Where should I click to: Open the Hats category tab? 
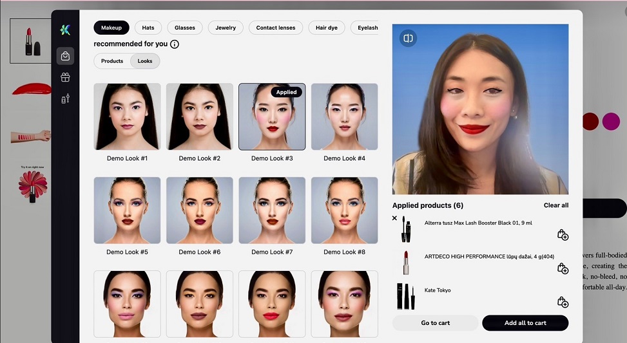point(148,28)
